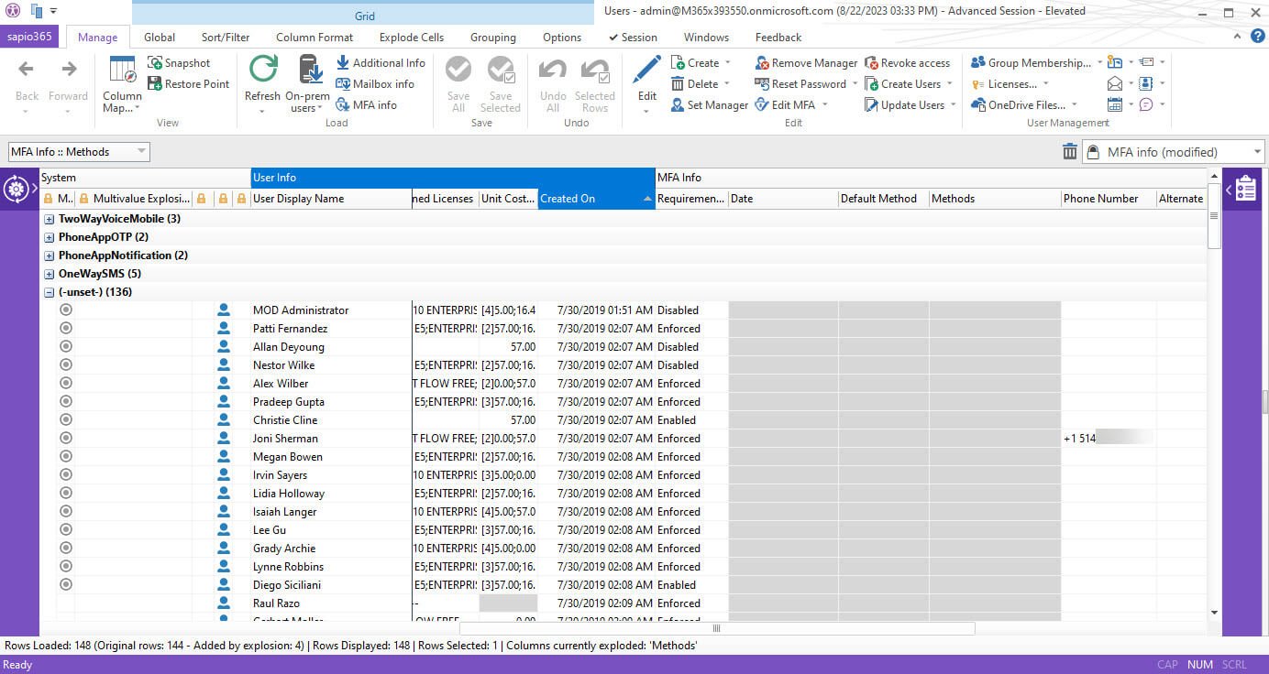Viewport: 1269px width, 674px height.
Task: Open the MFA Info :: Methods dropdown
Action: 79,152
